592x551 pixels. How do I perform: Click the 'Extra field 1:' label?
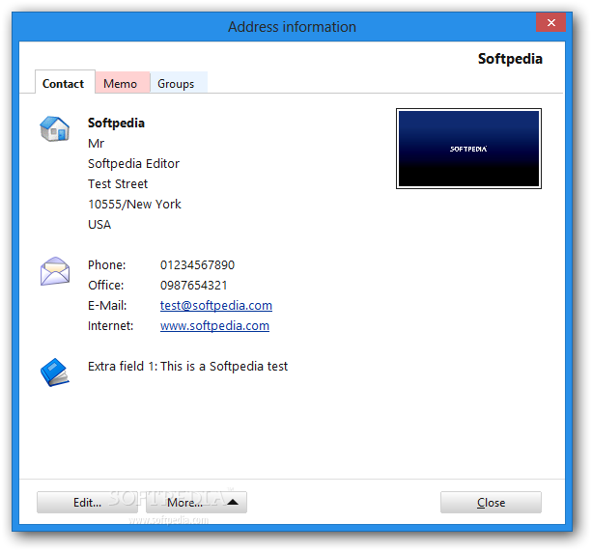(123, 366)
